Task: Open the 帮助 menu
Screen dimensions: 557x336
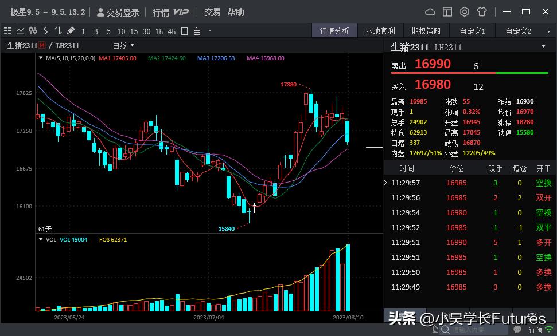Action: coord(235,12)
